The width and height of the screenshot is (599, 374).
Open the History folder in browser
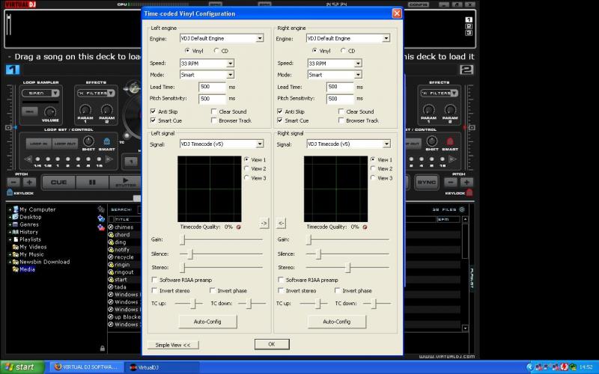tap(28, 232)
